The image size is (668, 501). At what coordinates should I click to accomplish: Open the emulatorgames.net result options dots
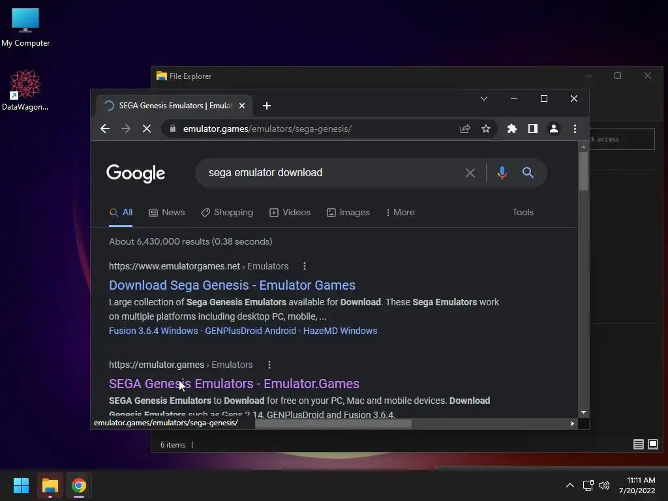click(304, 266)
